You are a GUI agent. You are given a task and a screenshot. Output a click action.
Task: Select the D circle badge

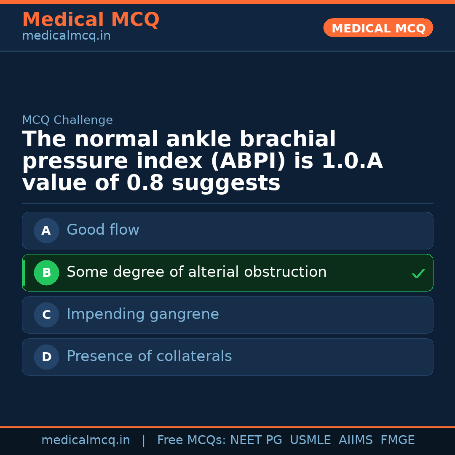click(x=46, y=357)
